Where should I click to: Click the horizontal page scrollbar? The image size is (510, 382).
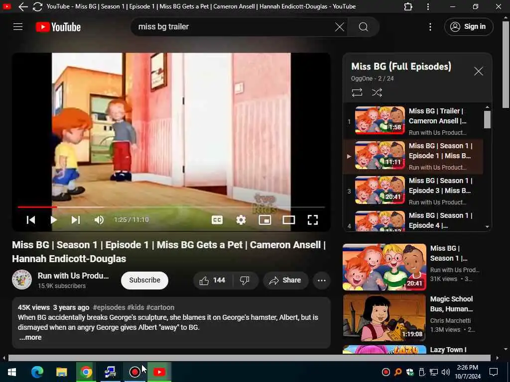[x=249, y=358]
